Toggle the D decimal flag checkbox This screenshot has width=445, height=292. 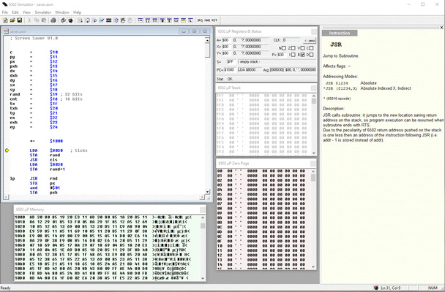tap(311, 55)
